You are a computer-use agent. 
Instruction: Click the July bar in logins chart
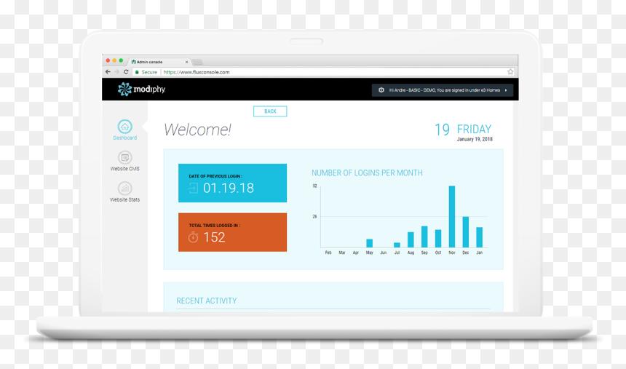(x=397, y=245)
